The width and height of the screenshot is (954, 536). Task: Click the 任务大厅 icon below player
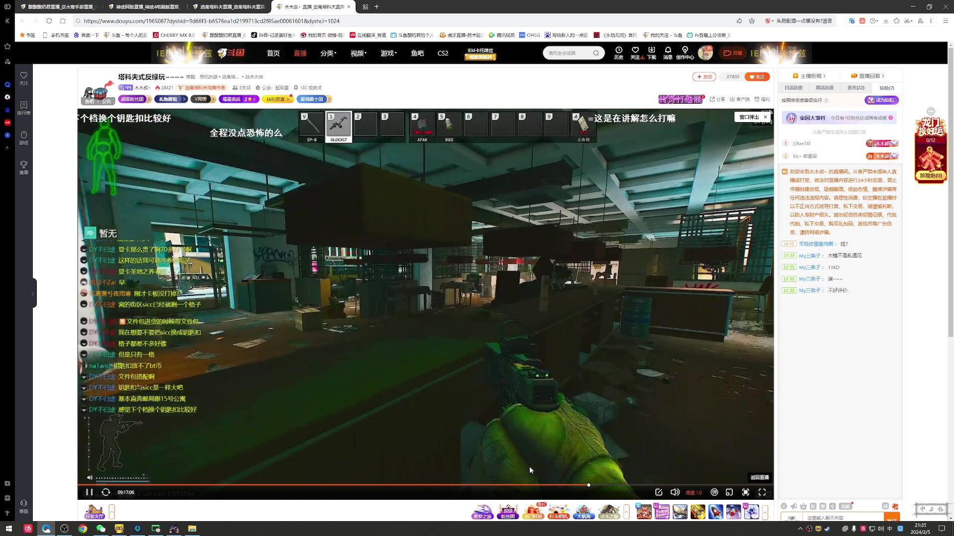(94, 512)
